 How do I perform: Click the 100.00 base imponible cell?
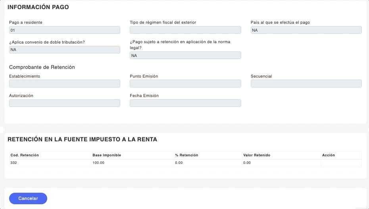pyautogui.click(x=98, y=163)
